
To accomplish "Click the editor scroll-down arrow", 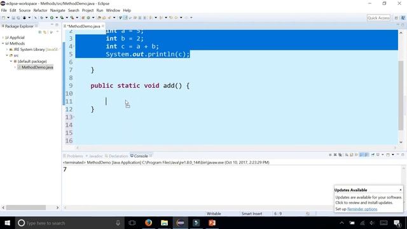I will coord(401,142).
